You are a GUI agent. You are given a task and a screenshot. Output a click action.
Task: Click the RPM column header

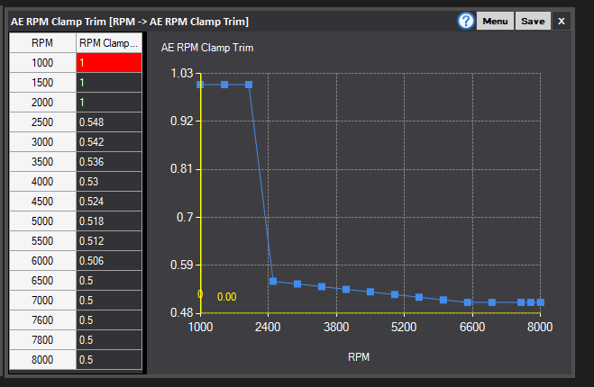click(x=42, y=42)
